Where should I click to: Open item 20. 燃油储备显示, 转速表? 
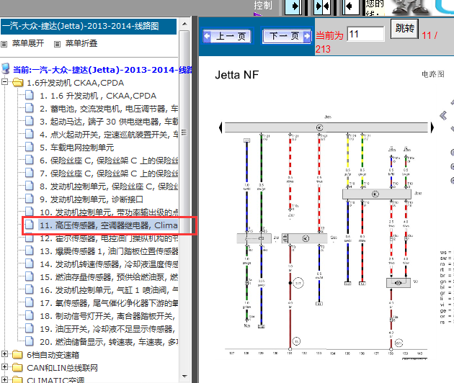[109, 342]
